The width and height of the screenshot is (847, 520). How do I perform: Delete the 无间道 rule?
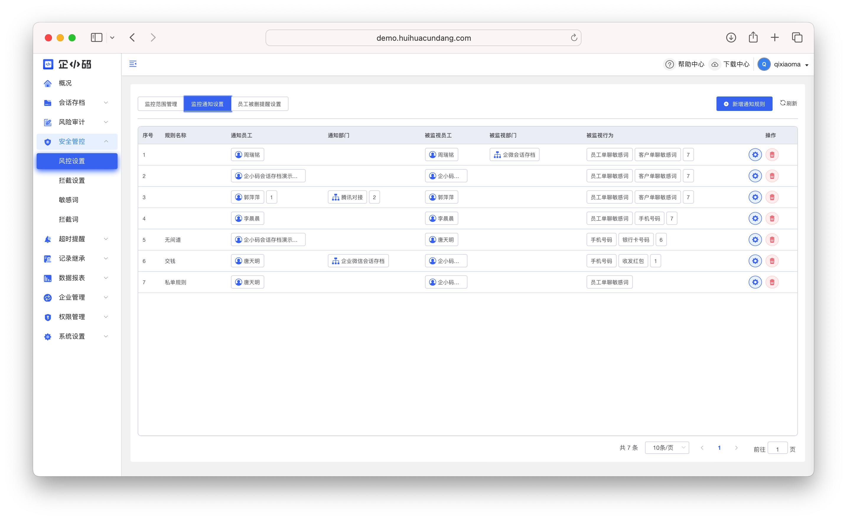[772, 240]
